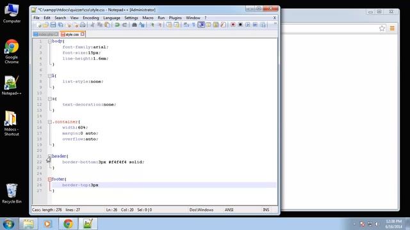Toggle Show All Characters
Screen dimensions: 410x230
(193, 25)
